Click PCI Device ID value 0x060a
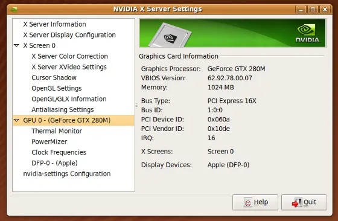The height and width of the screenshot is (221, 338). coord(218,120)
